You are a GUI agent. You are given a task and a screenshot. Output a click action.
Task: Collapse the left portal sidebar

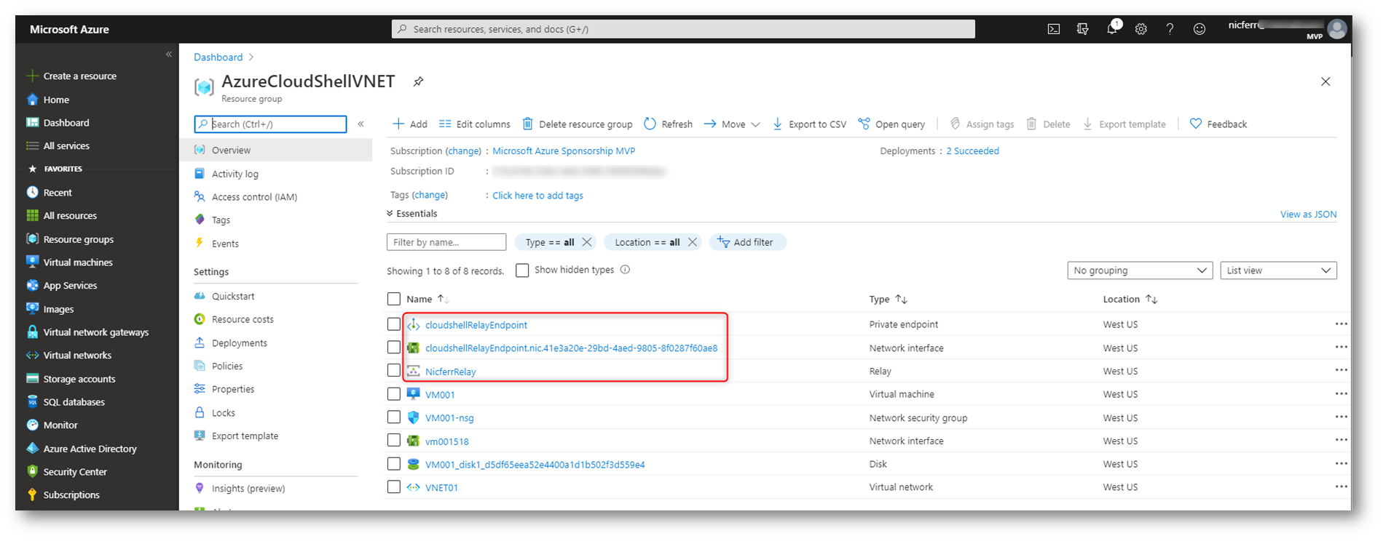pos(169,55)
